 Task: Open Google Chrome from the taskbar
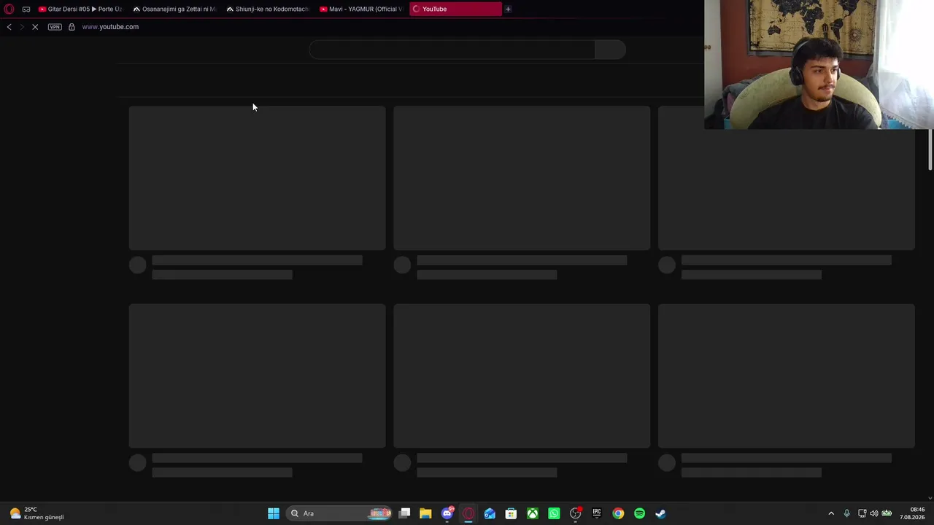click(x=618, y=513)
